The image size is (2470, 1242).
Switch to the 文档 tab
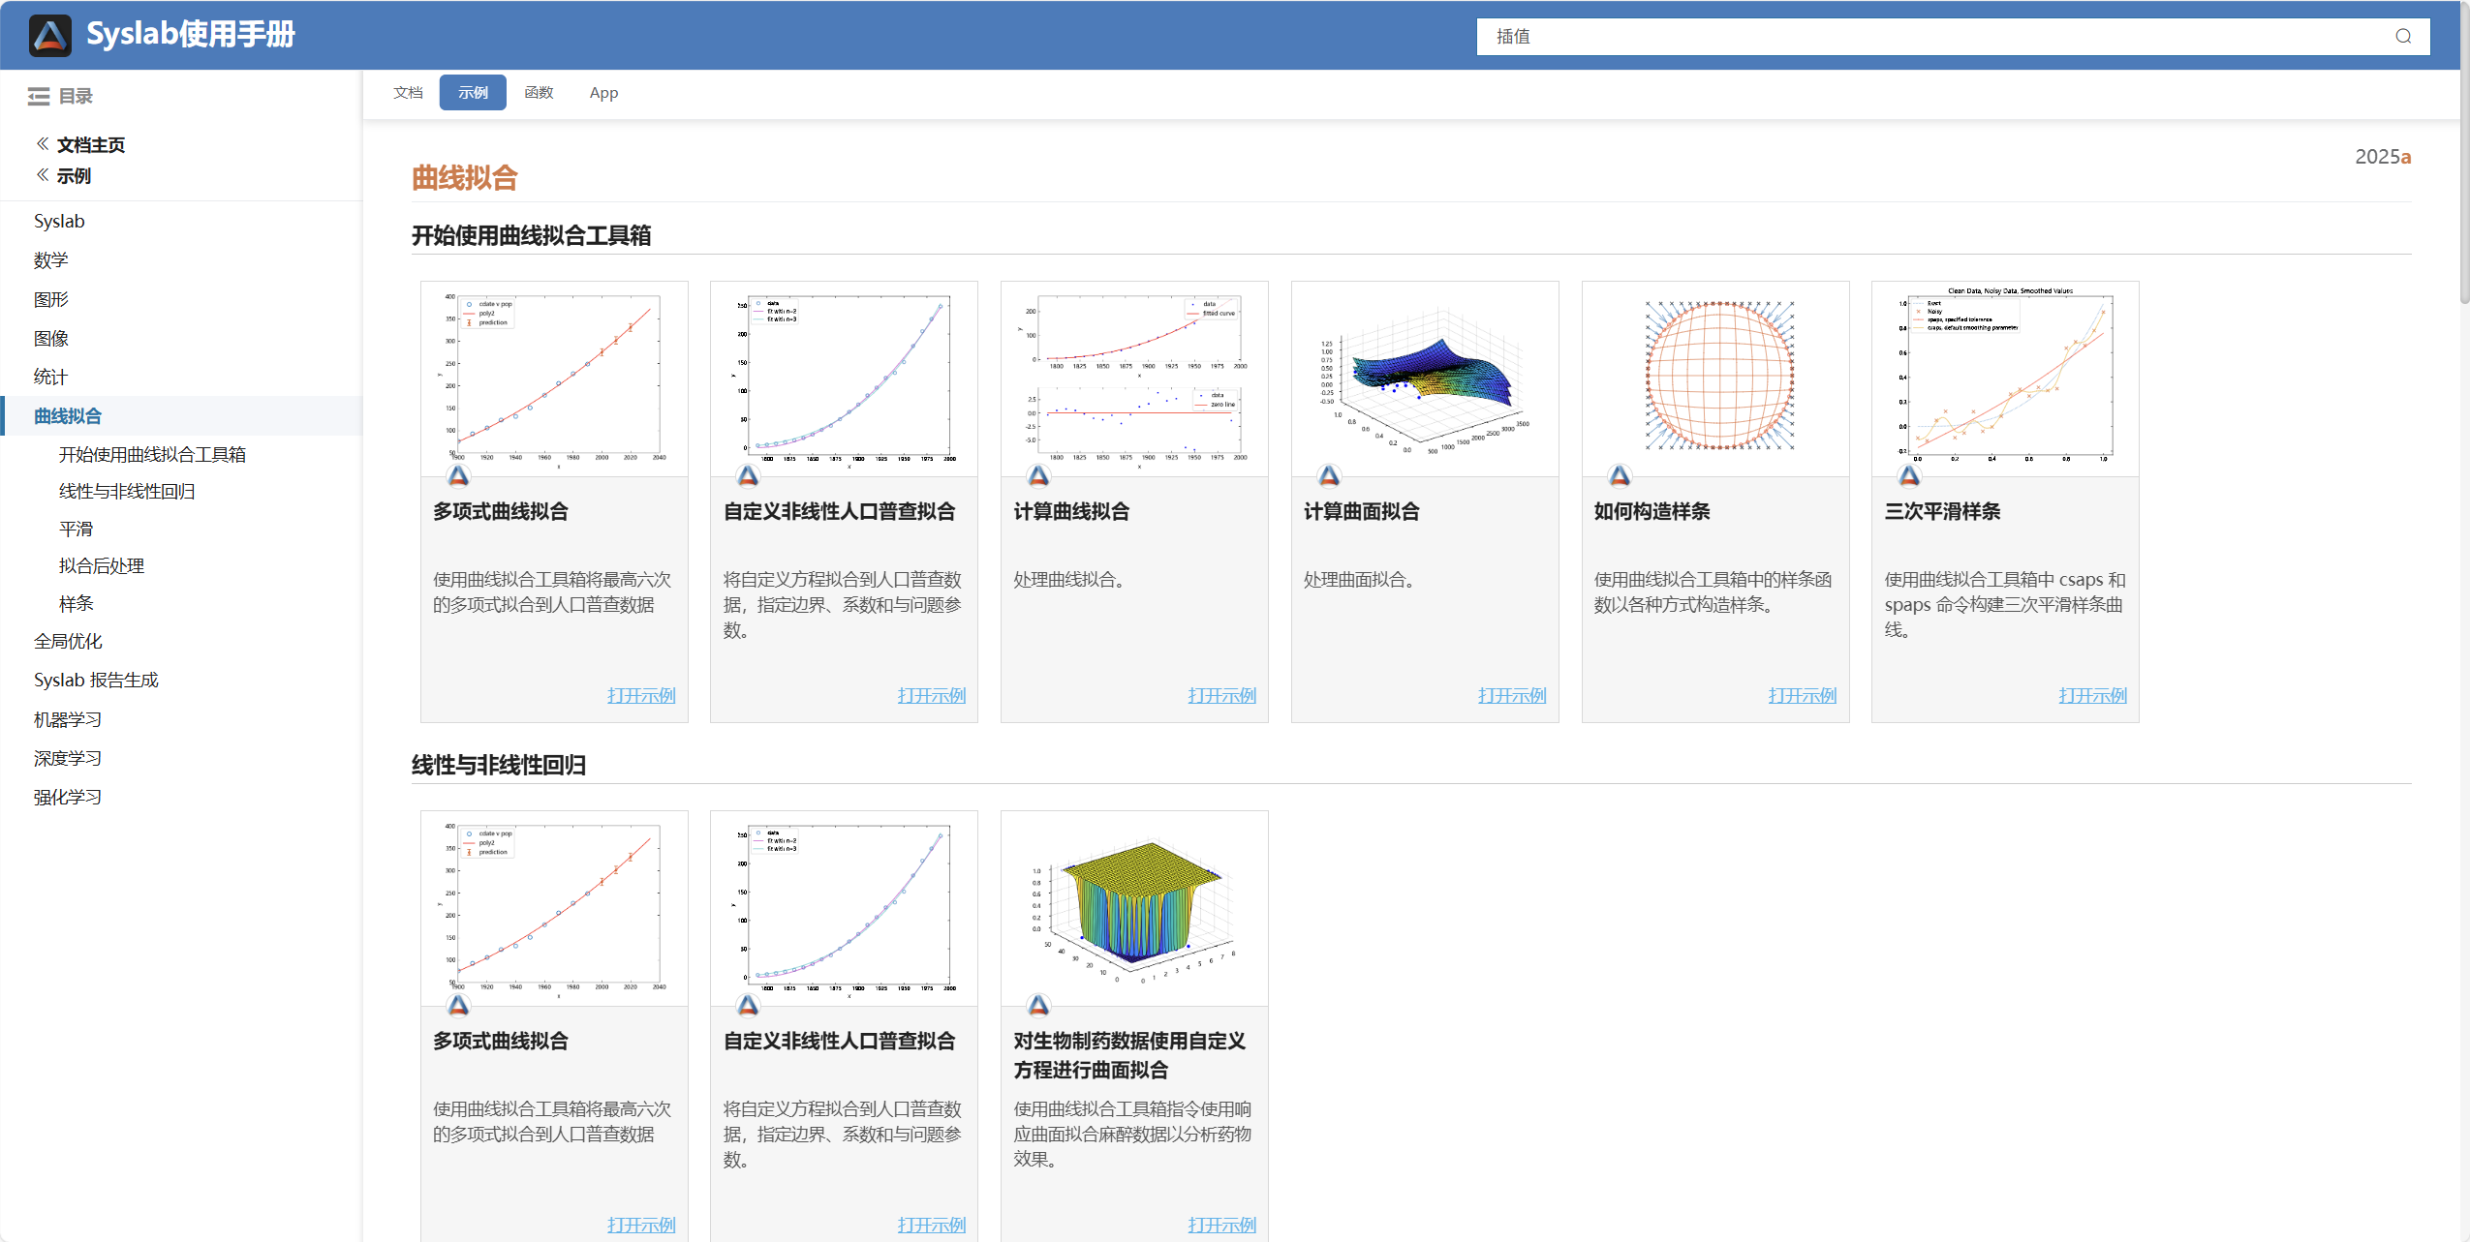pos(408,93)
